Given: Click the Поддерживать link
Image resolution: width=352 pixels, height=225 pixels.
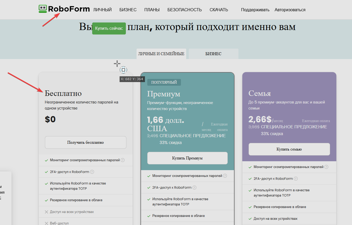Looking at the screenshot, I should pyautogui.click(x=255, y=10).
